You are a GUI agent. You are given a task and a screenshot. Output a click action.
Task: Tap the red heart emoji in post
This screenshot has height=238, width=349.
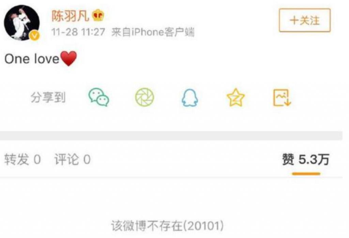coord(69,59)
